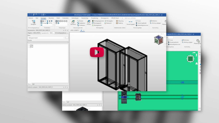Expand the Uitsparingen gallery dropdown arrow
Image resolution: width=219 pixels, height=123 pixels.
click(x=68, y=25)
